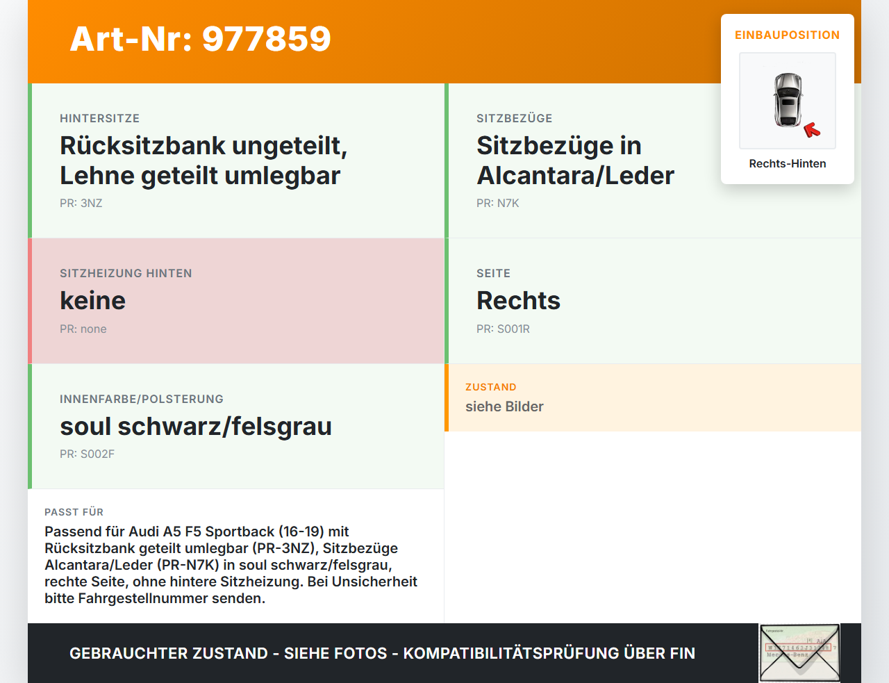Enable the Rücksitzbank ungeteilt option

[x=236, y=160]
